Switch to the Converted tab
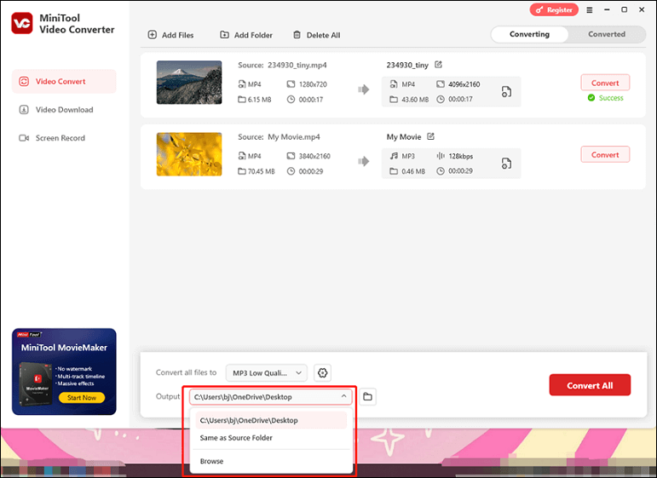 point(607,34)
